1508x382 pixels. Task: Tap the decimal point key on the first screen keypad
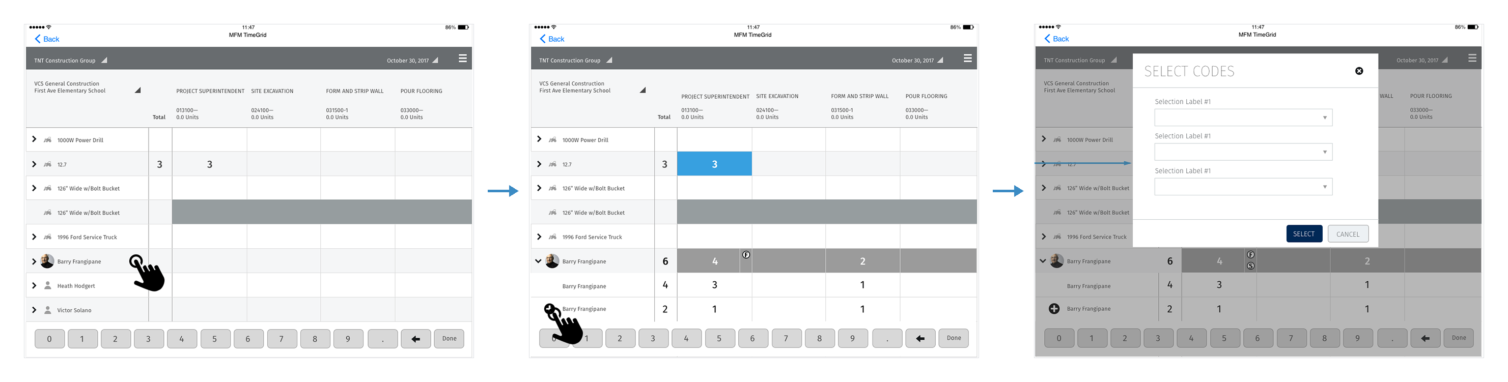coord(383,339)
